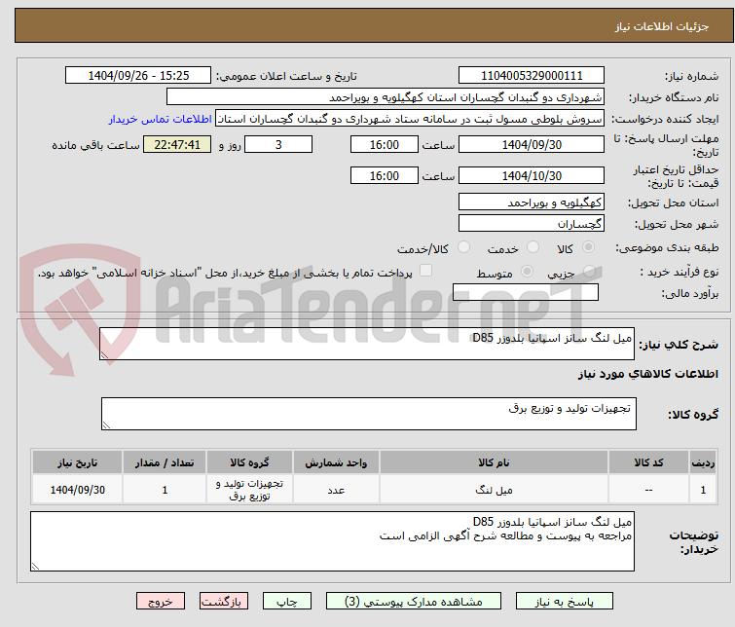Screen dimensions: 735x627
Task: Click the تاریخ نیاز column header
Action: [78, 462]
